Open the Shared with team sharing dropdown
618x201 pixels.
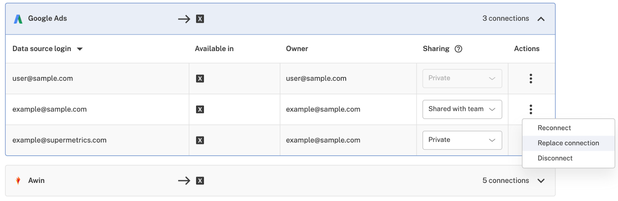[462, 109]
